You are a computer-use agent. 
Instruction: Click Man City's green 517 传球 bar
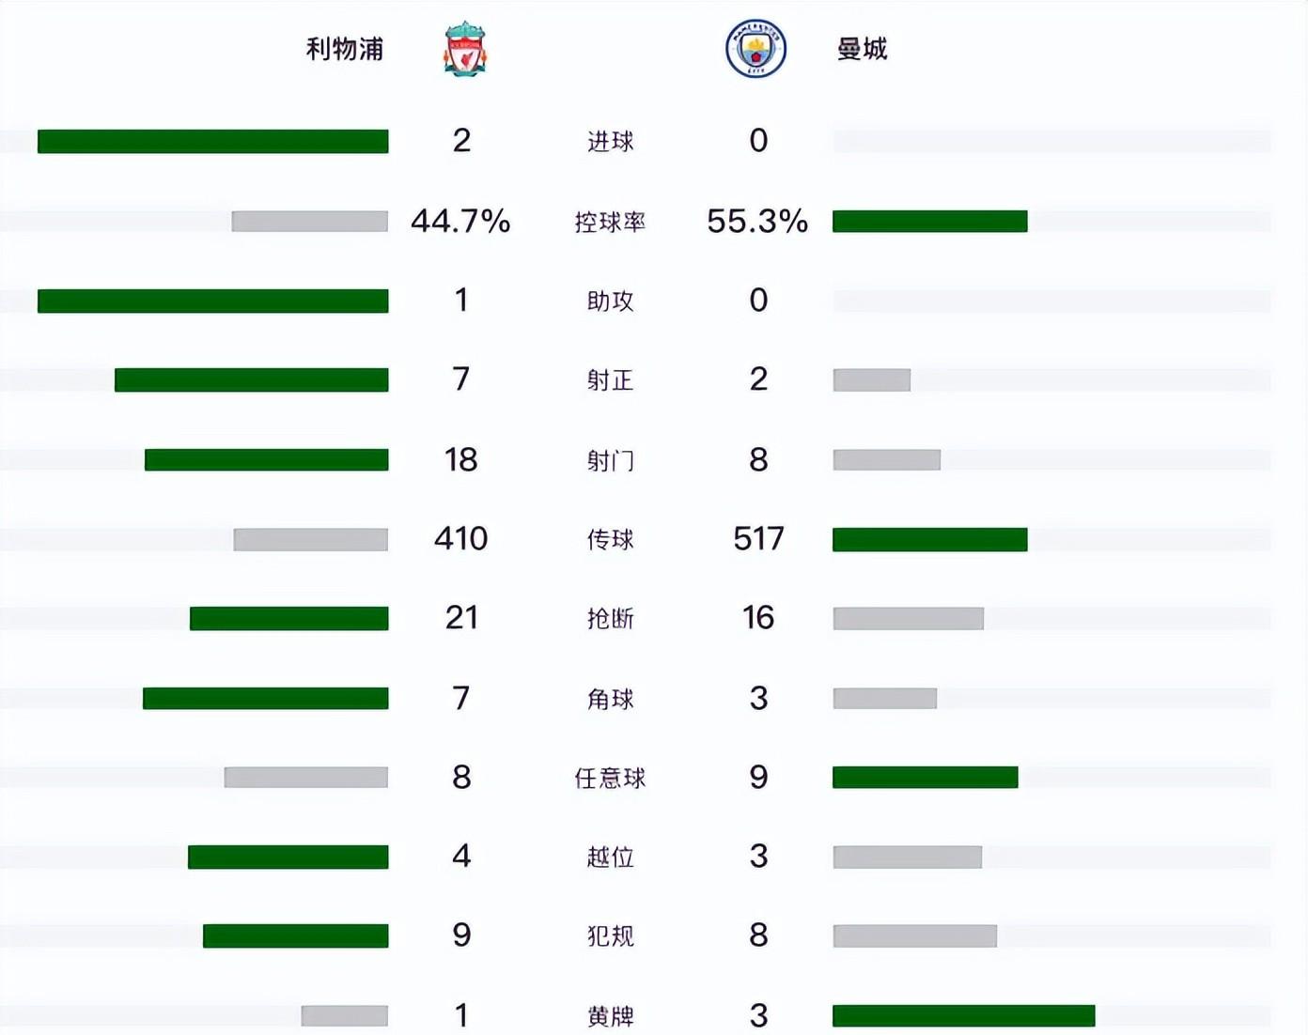929,540
